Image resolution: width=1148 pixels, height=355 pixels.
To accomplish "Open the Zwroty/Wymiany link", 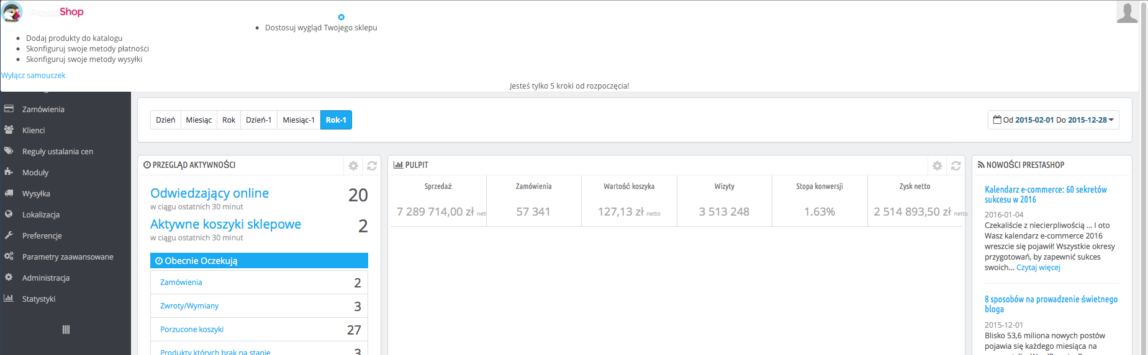I will click(189, 306).
